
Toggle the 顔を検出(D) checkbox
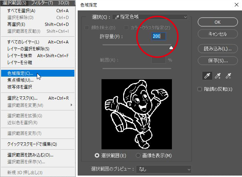[87, 28]
